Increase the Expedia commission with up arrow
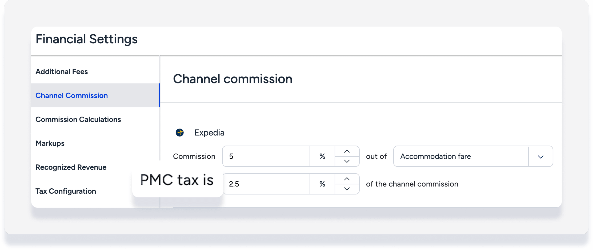The height and width of the screenshot is (250, 593). (347, 151)
